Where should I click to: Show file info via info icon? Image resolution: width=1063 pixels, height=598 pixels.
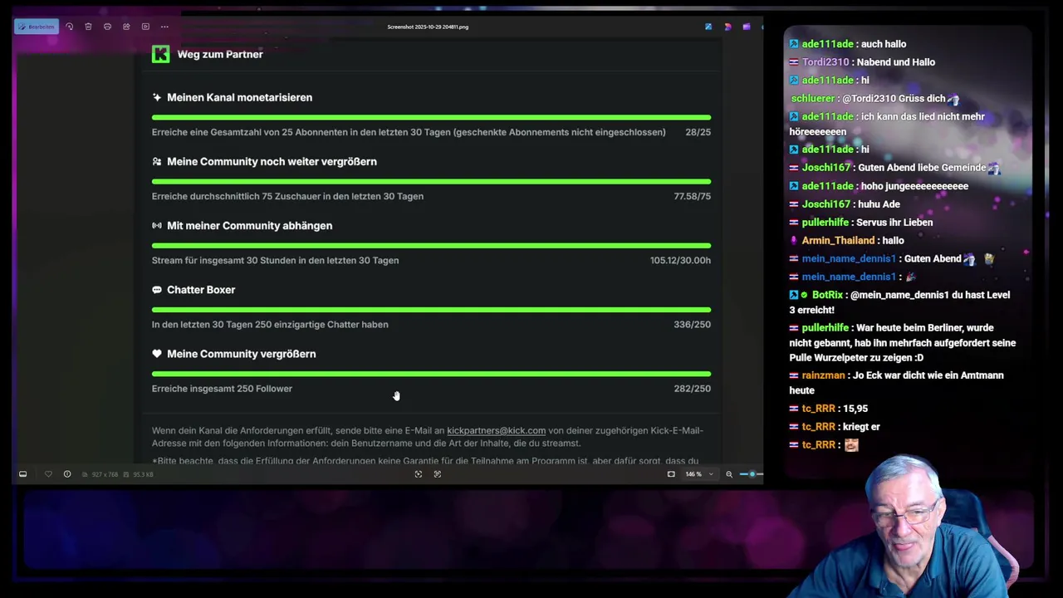pos(67,474)
